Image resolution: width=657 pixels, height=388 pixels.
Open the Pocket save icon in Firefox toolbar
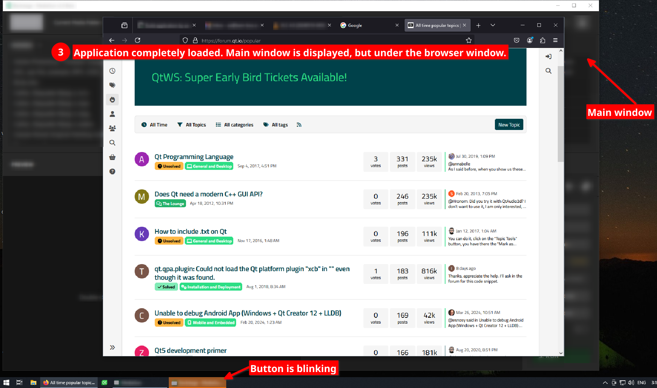(517, 40)
